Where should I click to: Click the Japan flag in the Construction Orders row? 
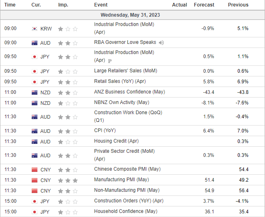[35, 202]
